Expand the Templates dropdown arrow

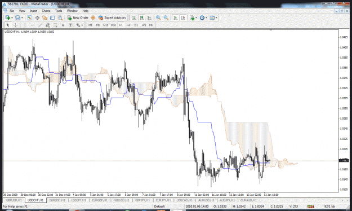pyautogui.click(x=216, y=17)
